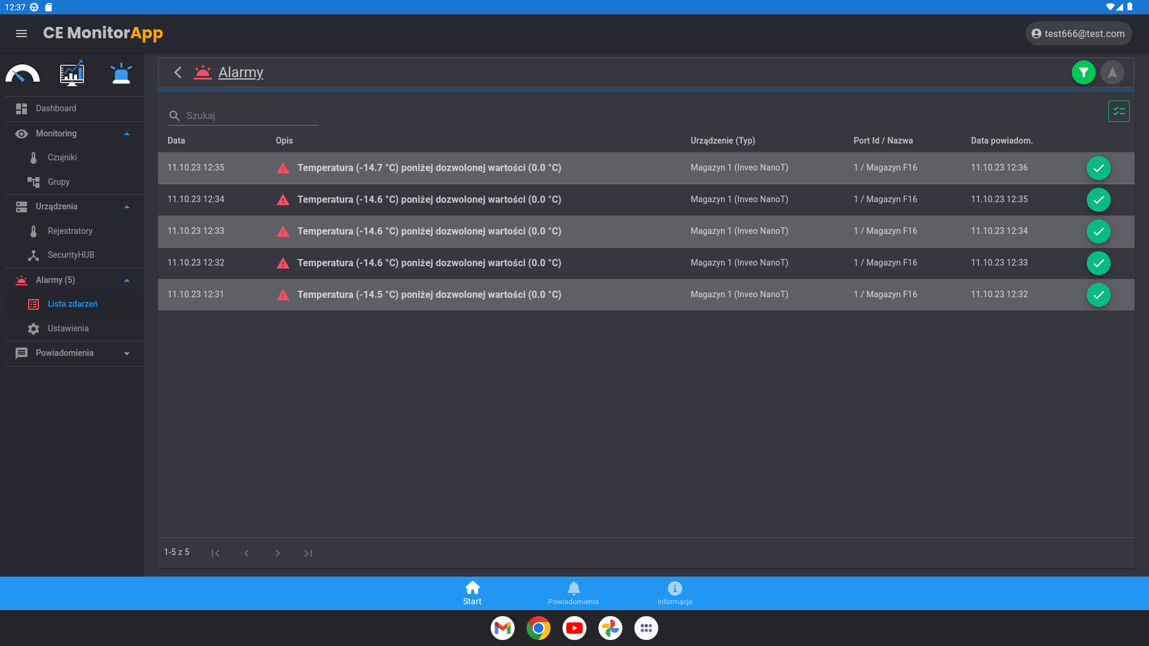Open the hamburger menu

(22, 33)
